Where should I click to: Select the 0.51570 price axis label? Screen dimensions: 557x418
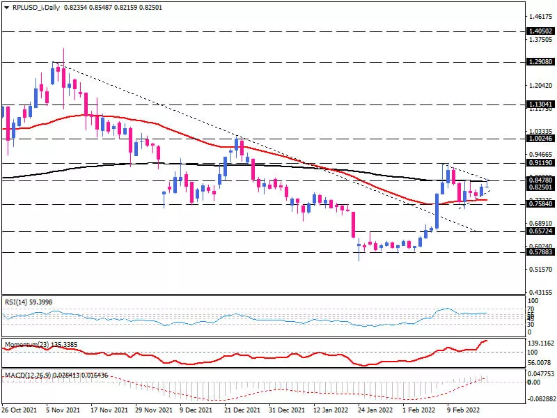(541, 270)
